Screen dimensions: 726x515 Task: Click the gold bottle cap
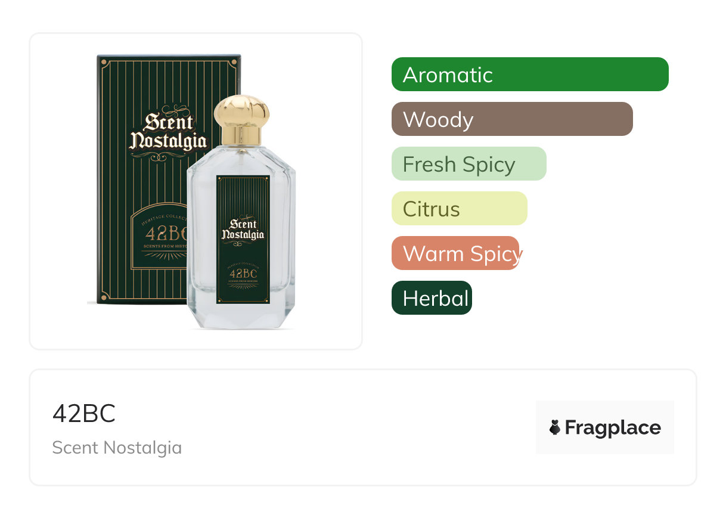[x=241, y=120]
